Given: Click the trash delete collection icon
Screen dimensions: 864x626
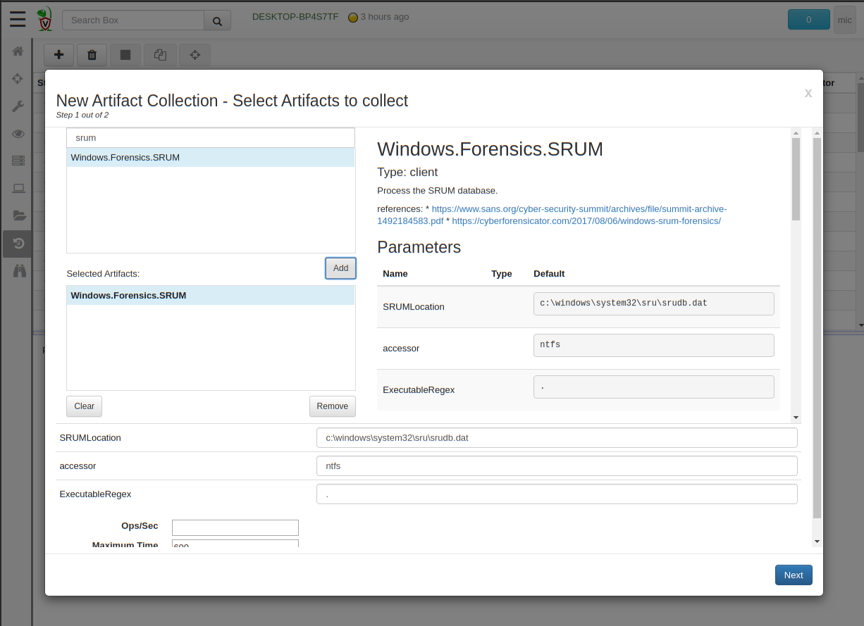Looking at the screenshot, I should click(x=92, y=55).
